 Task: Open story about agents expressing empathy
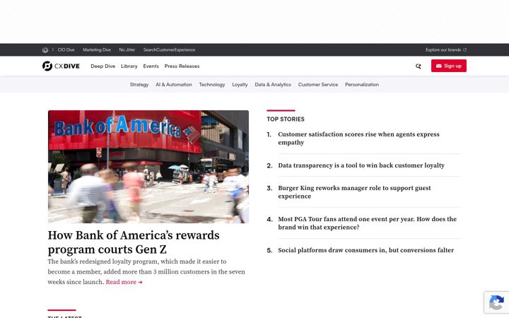[x=358, y=139]
